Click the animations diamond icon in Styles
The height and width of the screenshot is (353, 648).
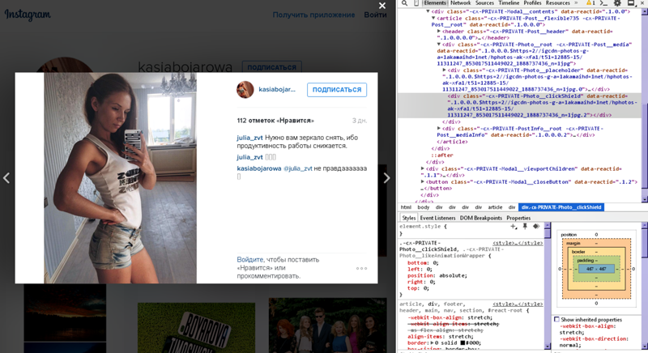click(x=536, y=226)
